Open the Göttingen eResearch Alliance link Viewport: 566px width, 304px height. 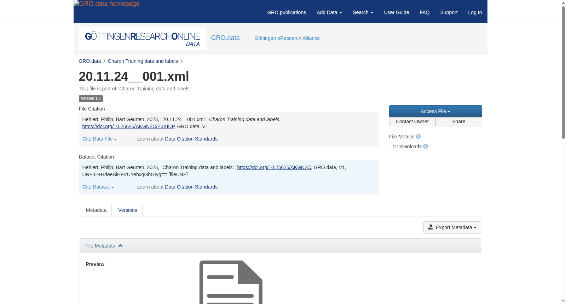287,38
